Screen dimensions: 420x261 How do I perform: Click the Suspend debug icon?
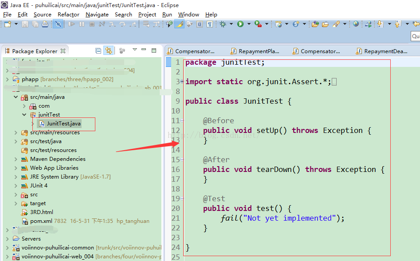(82, 24)
